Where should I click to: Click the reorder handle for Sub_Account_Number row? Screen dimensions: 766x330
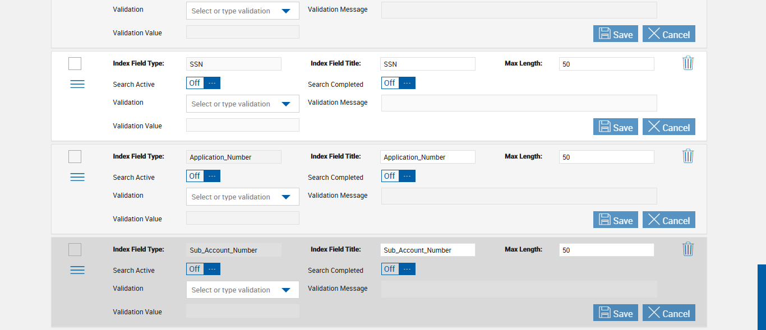click(77, 270)
